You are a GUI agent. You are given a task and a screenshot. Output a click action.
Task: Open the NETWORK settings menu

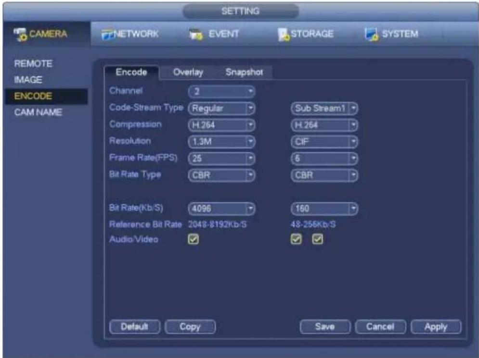130,34
